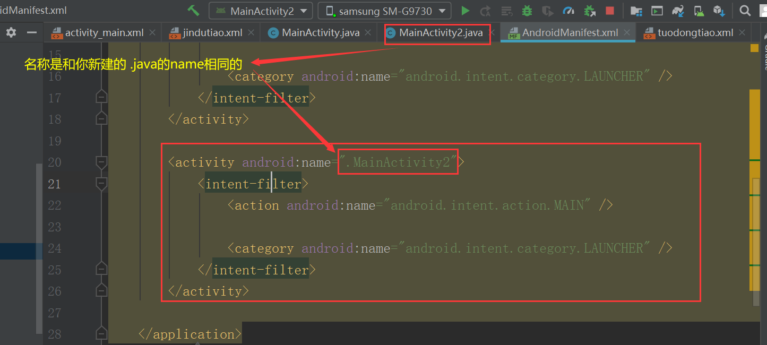Debug the app using the bug icon
Image resolution: width=767 pixels, height=345 pixels.
527,10
